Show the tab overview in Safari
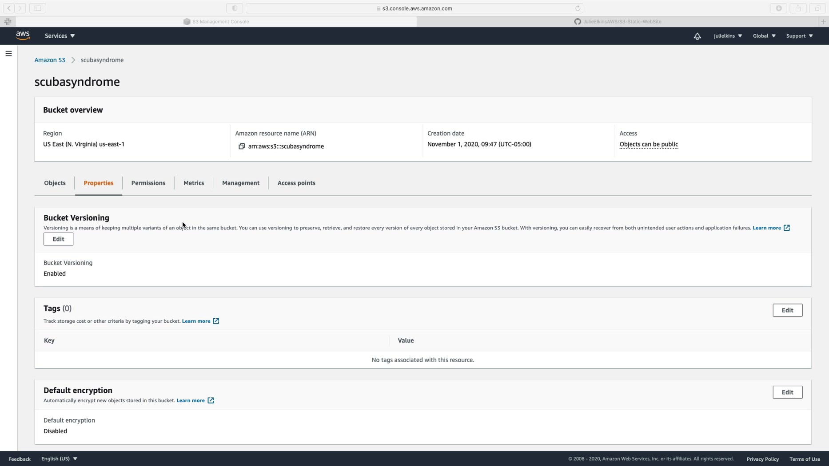Screen dimensions: 829x466 point(817,8)
